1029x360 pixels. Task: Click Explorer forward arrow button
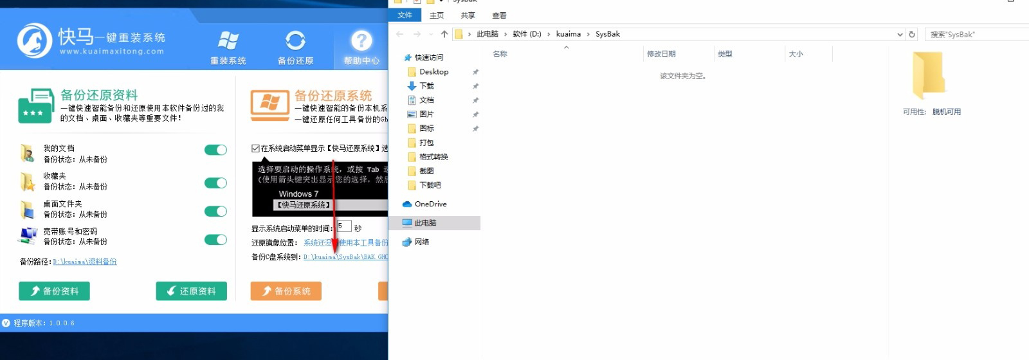click(417, 34)
